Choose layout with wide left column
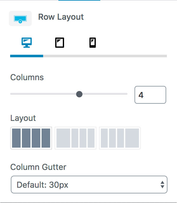The image size is (177, 203). pos(75,138)
